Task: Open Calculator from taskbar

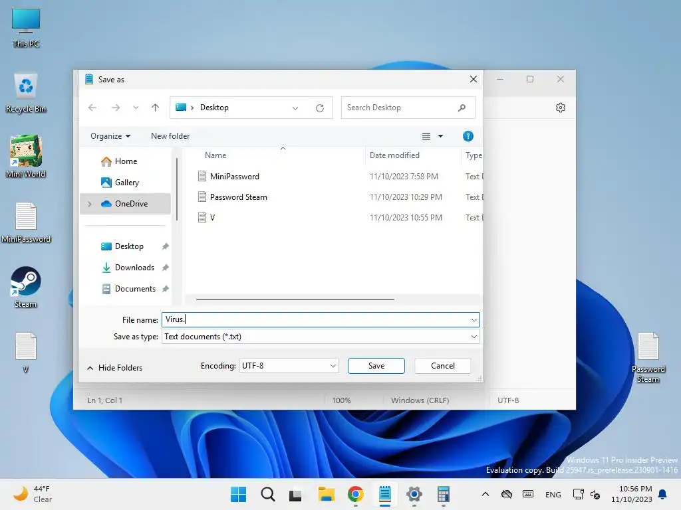Action: (x=444, y=494)
